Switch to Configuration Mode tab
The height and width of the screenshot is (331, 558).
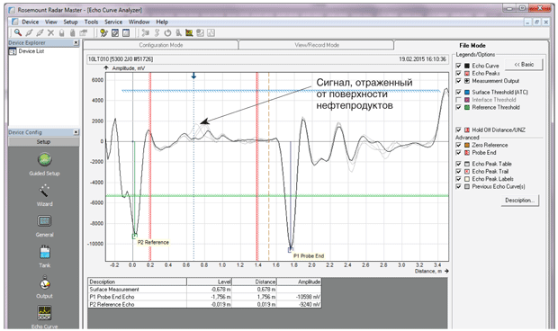[x=161, y=45]
